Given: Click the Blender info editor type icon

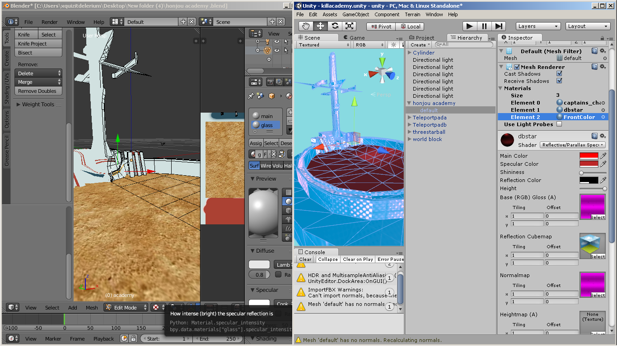Looking at the screenshot, I should pyautogui.click(x=12, y=22).
